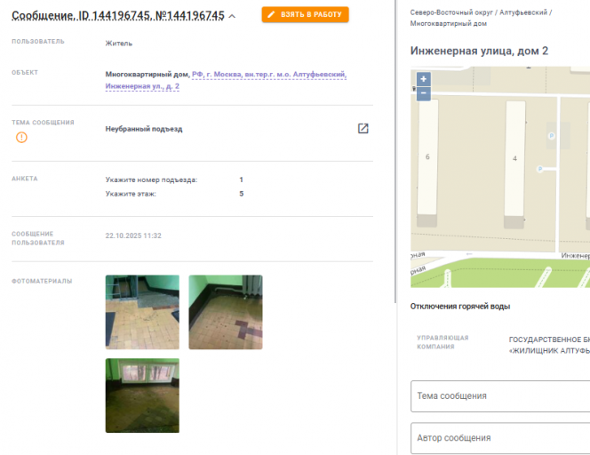Click building number 6 on the map
Image resolution: width=590 pixels, height=455 pixels.
click(427, 156)
